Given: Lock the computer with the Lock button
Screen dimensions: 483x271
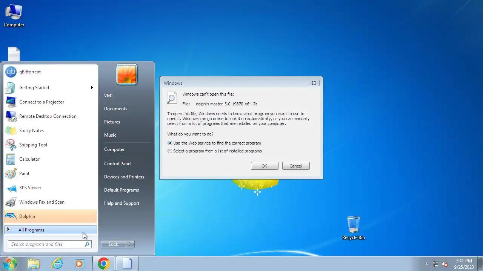Looking at the screenshot, I should pyautogui.click(x=114, y=244).
